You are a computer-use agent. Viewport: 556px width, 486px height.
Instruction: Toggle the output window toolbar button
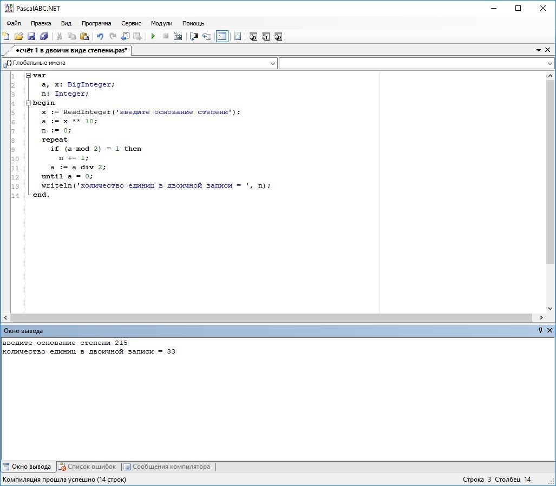(x=222, y=37)
